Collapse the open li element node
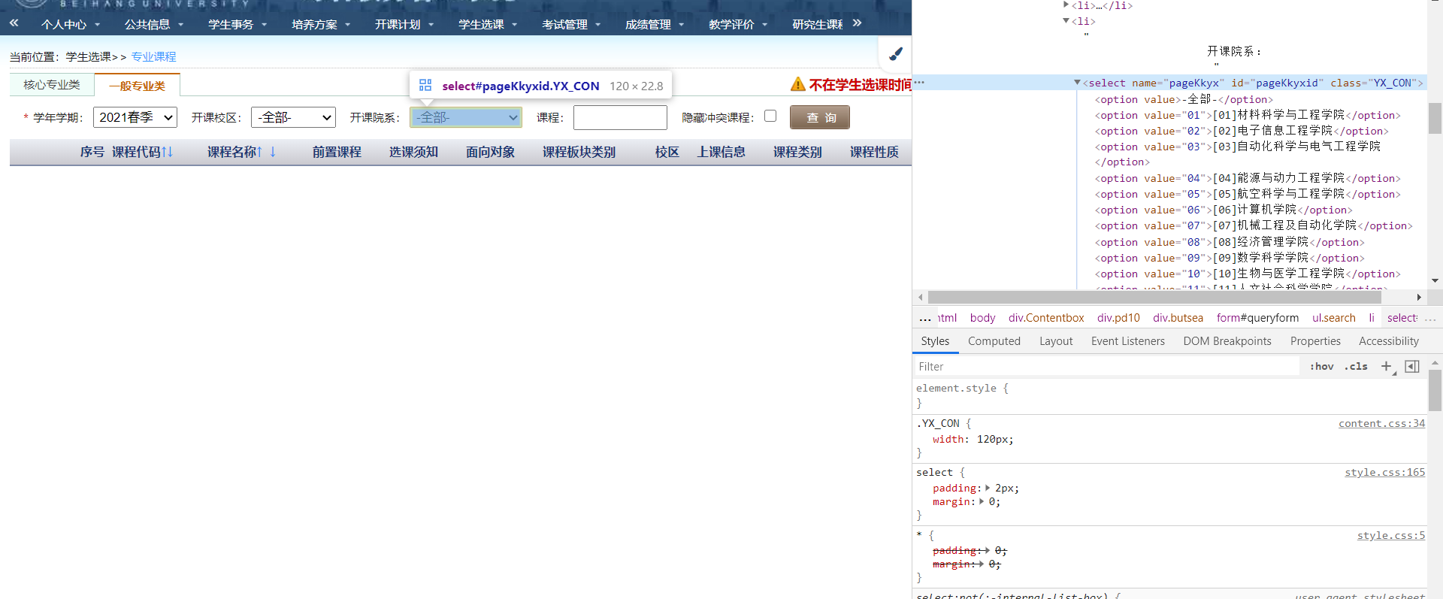Image resolution: width=1443 pixels, height=599 pixels. (x=1066, y=20)
